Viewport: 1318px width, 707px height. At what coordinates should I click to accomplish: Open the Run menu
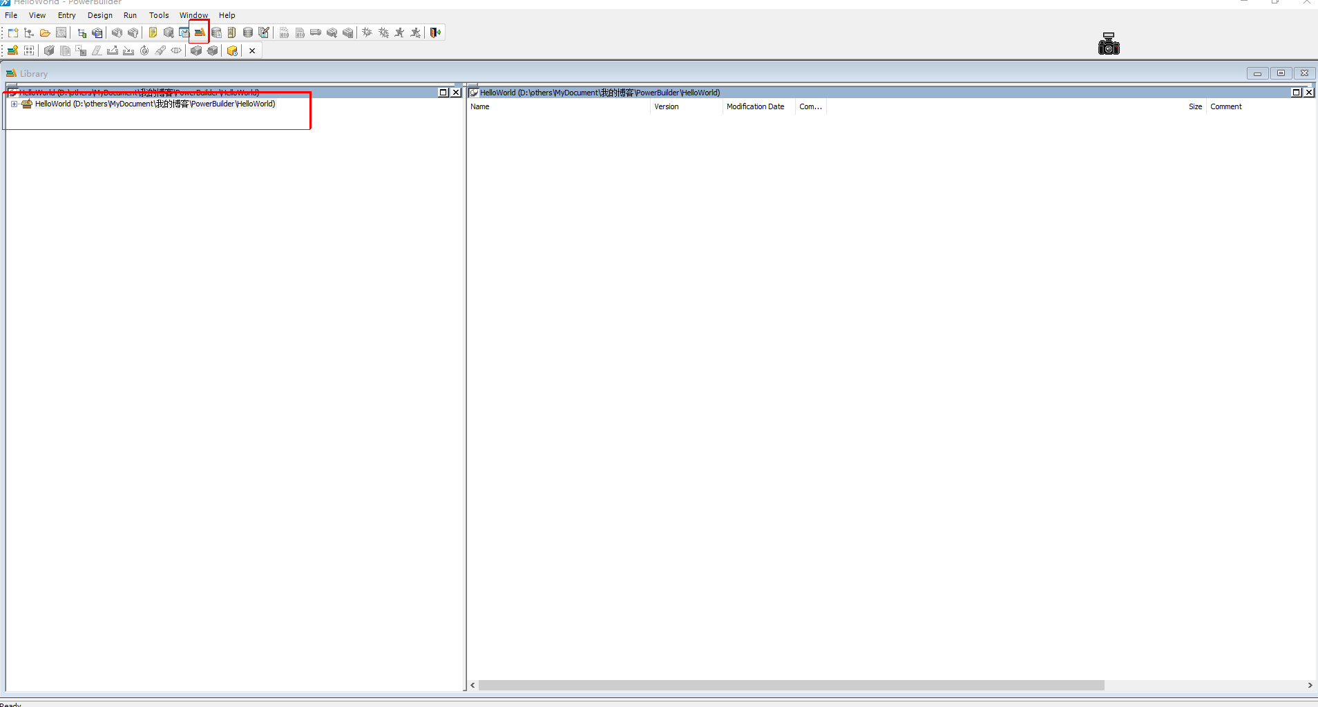click(130, 15)
